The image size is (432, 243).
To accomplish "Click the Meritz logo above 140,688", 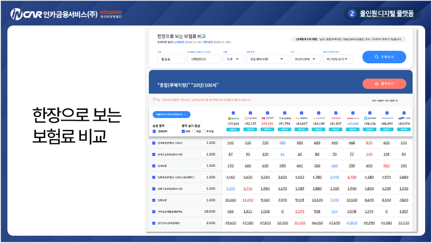I will click(x=353, y=118).
